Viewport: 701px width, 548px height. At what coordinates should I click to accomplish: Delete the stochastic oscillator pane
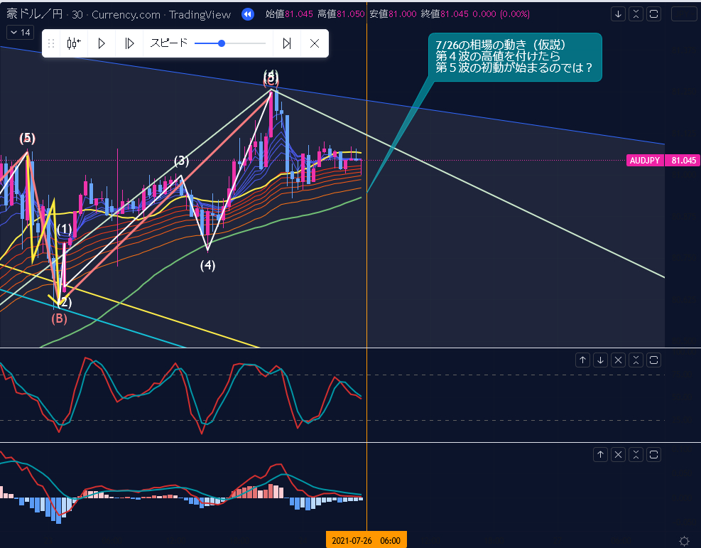[619, 360]
